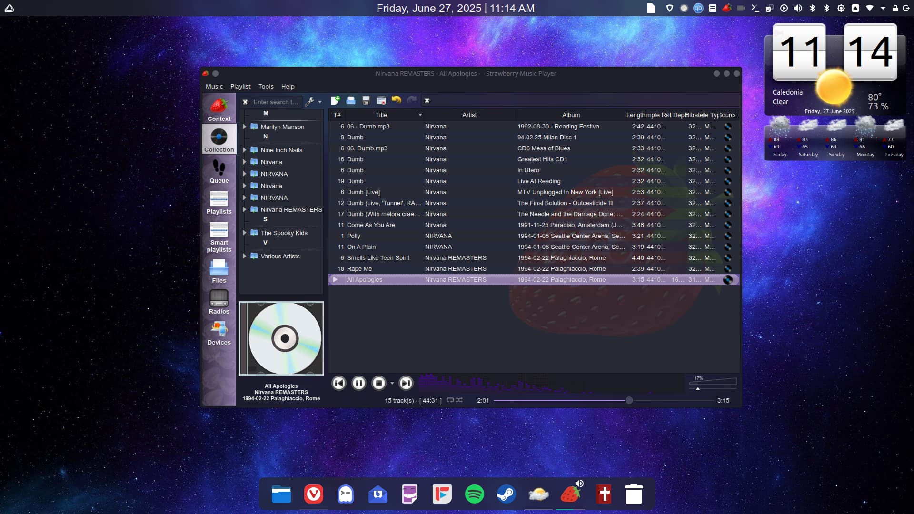Pause the currently playing track
914x514 pixels.
pyautogui.click(x=359, y=383)
